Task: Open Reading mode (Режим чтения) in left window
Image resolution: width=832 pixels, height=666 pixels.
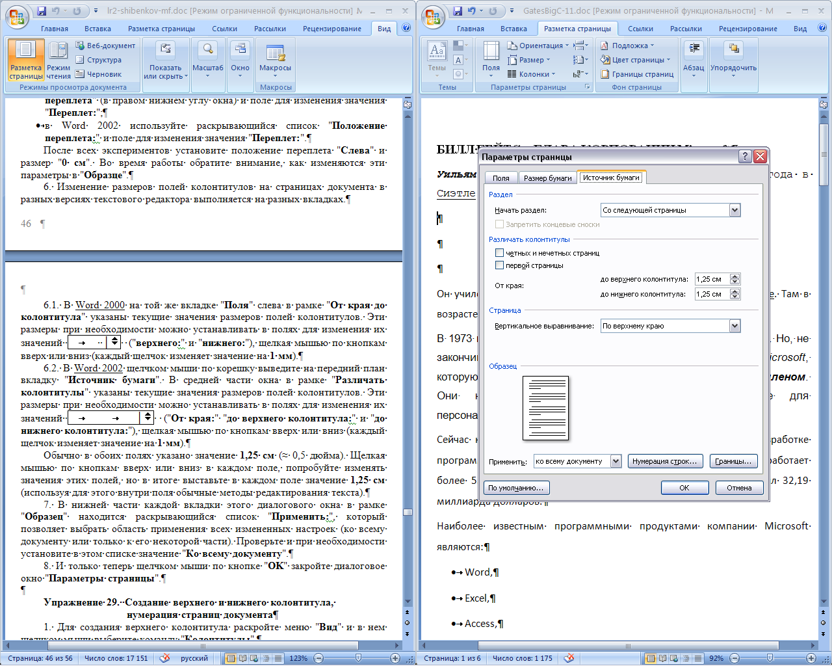Action: pos(58,60)
